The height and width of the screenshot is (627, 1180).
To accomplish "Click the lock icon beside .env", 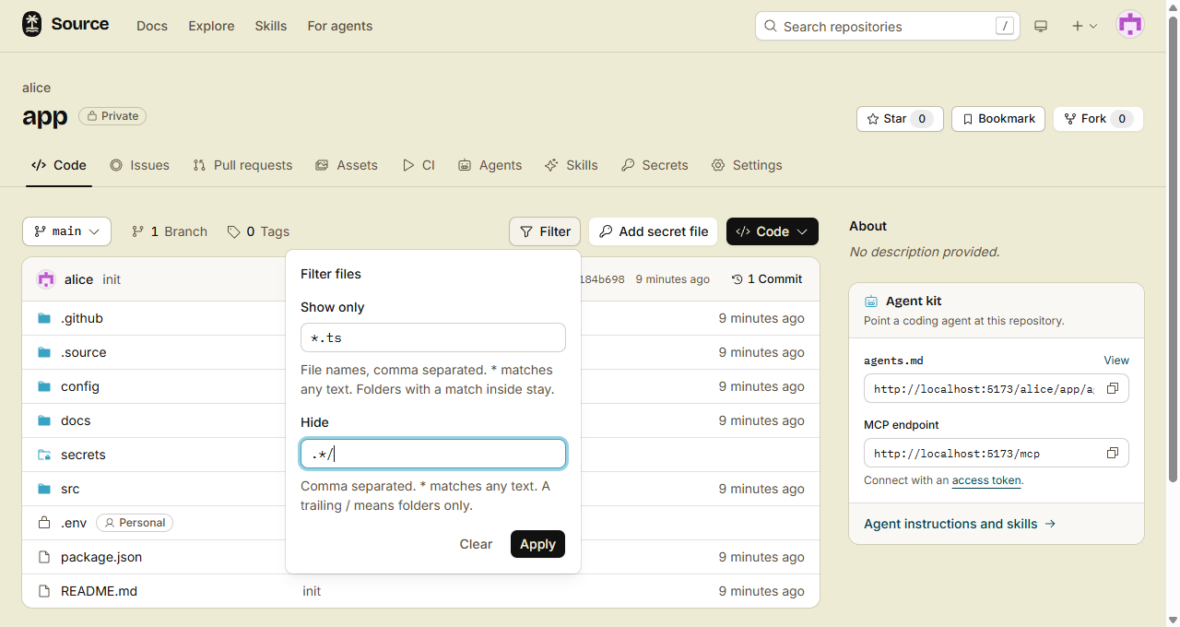I will [x=43, y=523].
